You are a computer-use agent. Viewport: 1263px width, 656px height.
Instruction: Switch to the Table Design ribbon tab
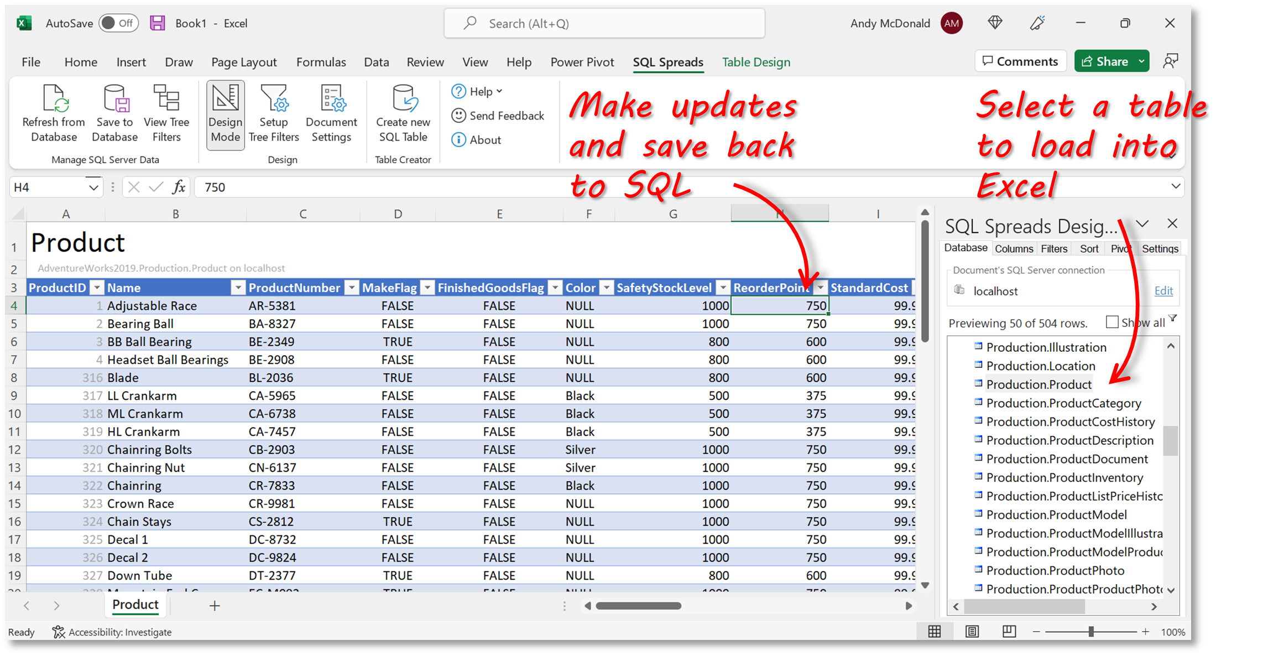pyautogui.click(x=756, y=62)
